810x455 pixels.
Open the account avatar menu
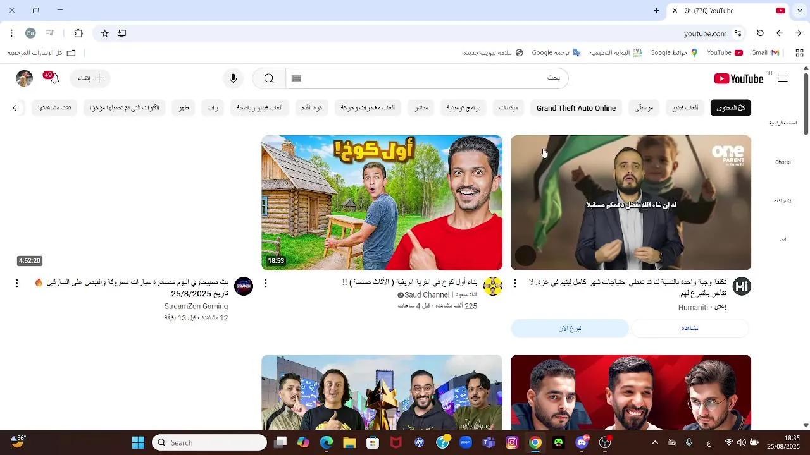pyautogui.click(x=25, y=78)
